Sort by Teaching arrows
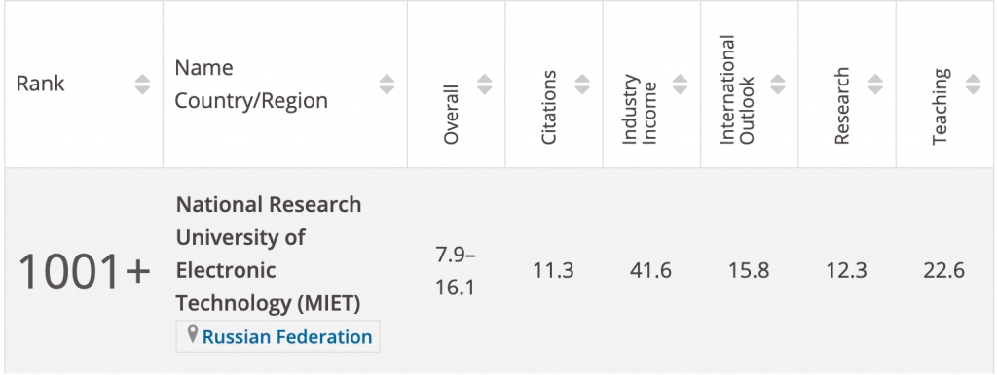997x375 pixels. click(x=973, y=85)
